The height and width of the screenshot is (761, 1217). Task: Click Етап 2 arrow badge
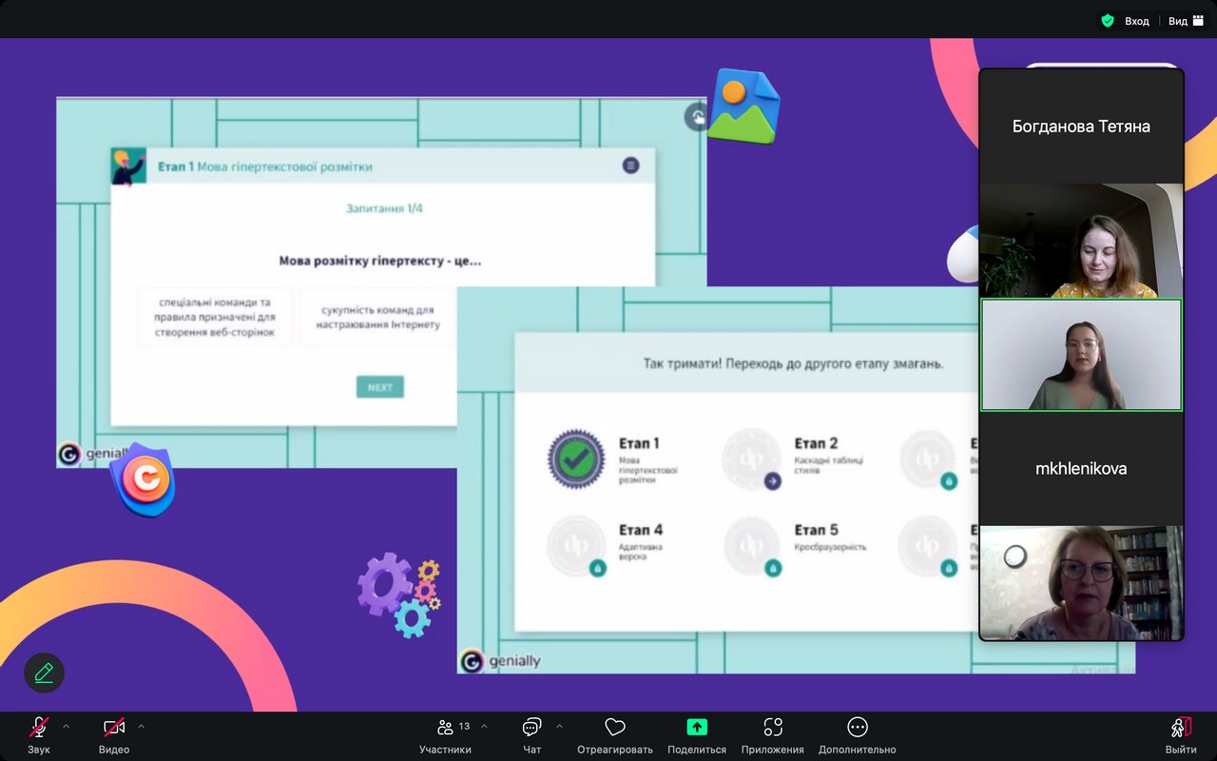(x=772, y=481)
